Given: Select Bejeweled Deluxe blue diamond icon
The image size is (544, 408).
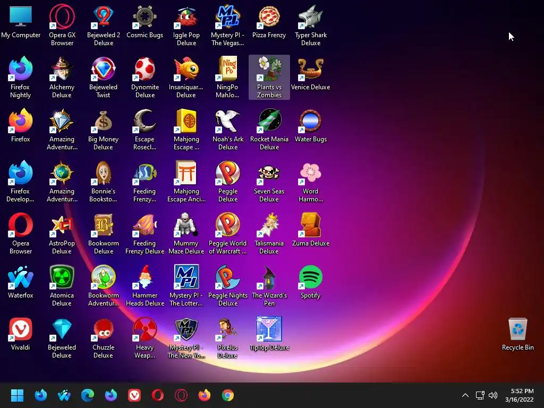Looking at the screenshot, I should pyautogui.click(x=62, y=337).
